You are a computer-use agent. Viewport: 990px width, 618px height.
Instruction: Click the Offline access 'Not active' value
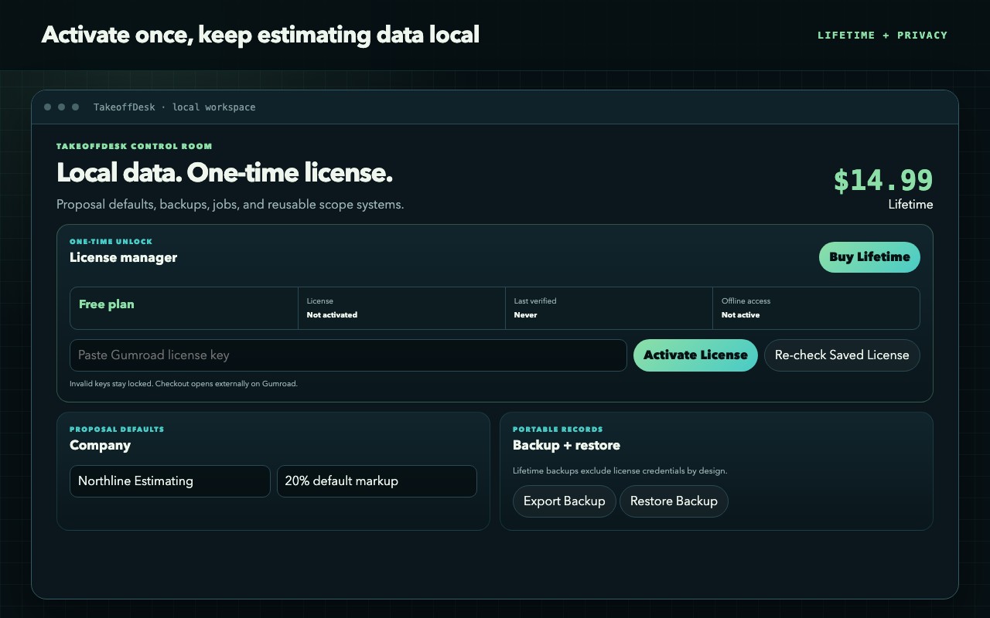point(740,315)
